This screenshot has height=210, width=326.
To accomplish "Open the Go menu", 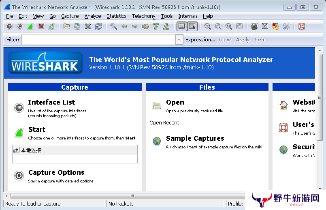I will [x=52, y=16].
